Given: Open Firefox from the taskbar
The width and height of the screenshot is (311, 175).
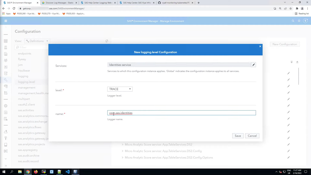Looking at the screenshot, I should pos(36,172).
